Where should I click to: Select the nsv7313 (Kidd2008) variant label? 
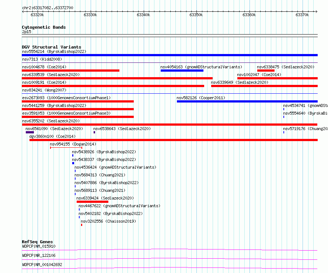tap(42, 59)
